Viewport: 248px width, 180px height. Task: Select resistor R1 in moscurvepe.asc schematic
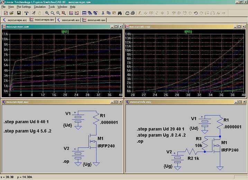tap(96, 118)
